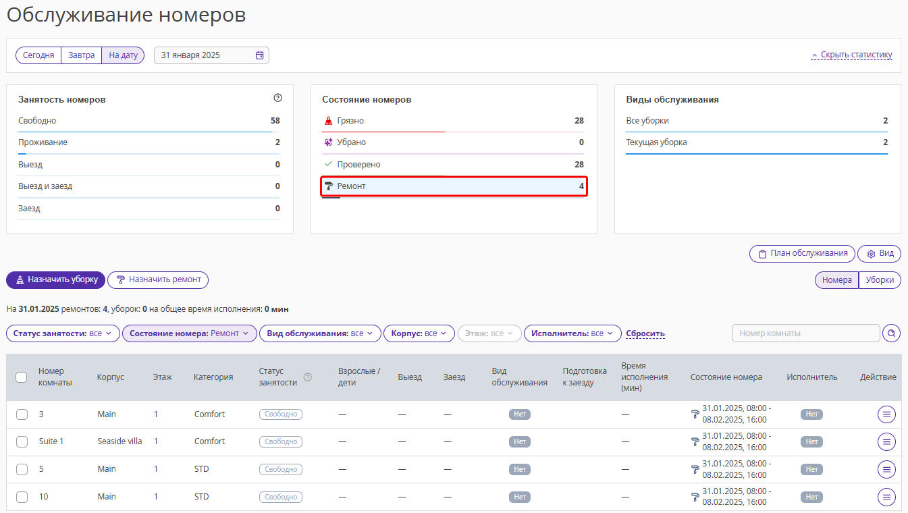The width and height of the screenshot is (908, 513).
Task: Click help icon next to Статус занятости header
Action: (308, 377)
